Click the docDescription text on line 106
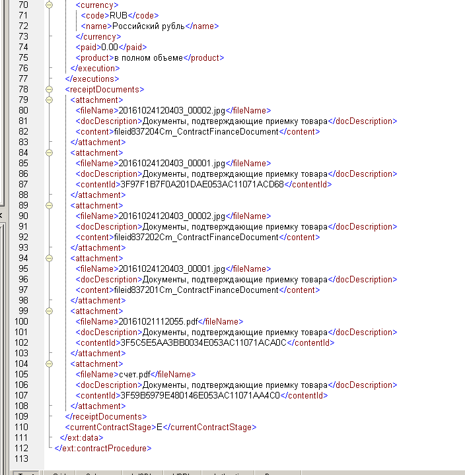This screenshot has width=465, height=475. coord(235,385)
